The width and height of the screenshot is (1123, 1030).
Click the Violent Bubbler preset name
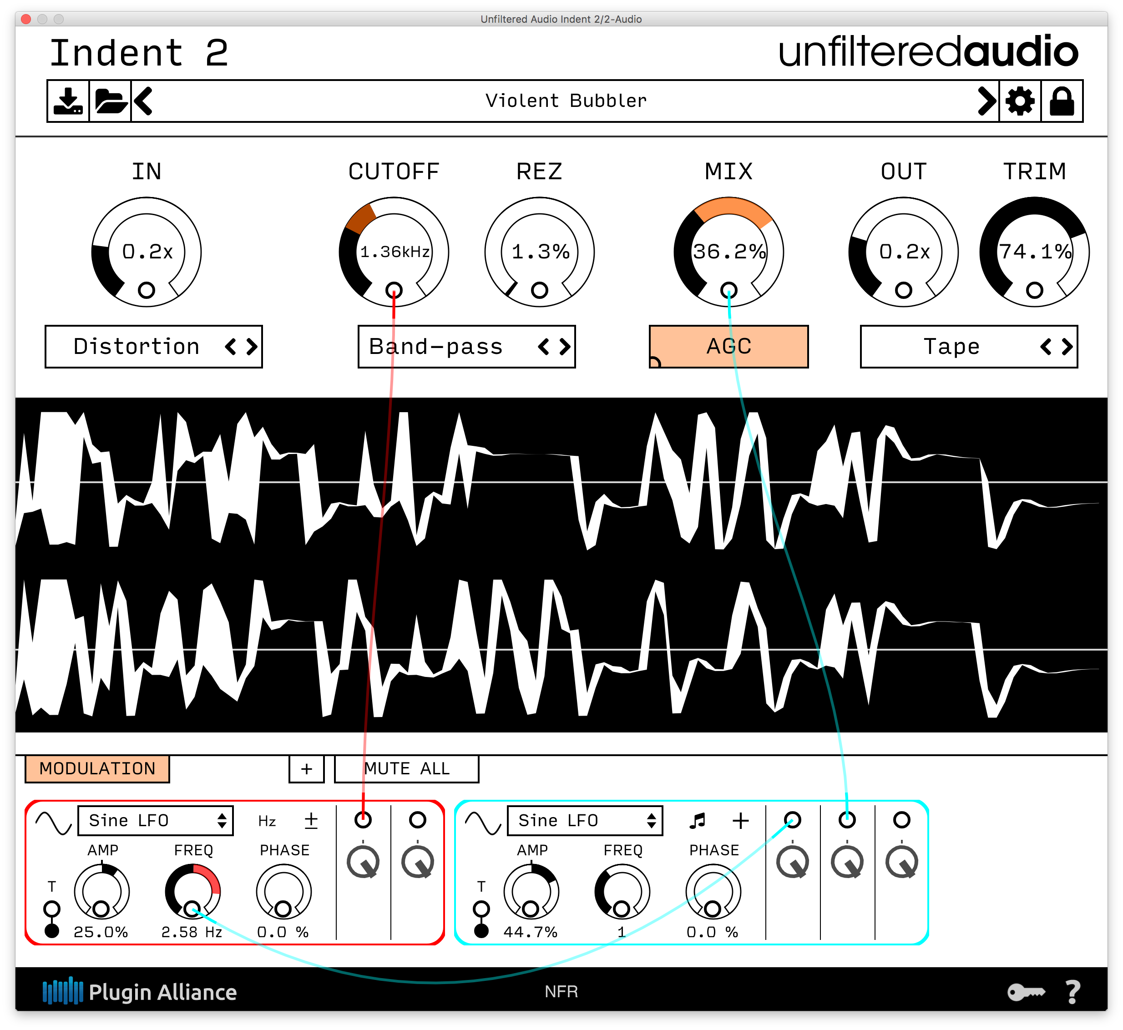[566, 101]
